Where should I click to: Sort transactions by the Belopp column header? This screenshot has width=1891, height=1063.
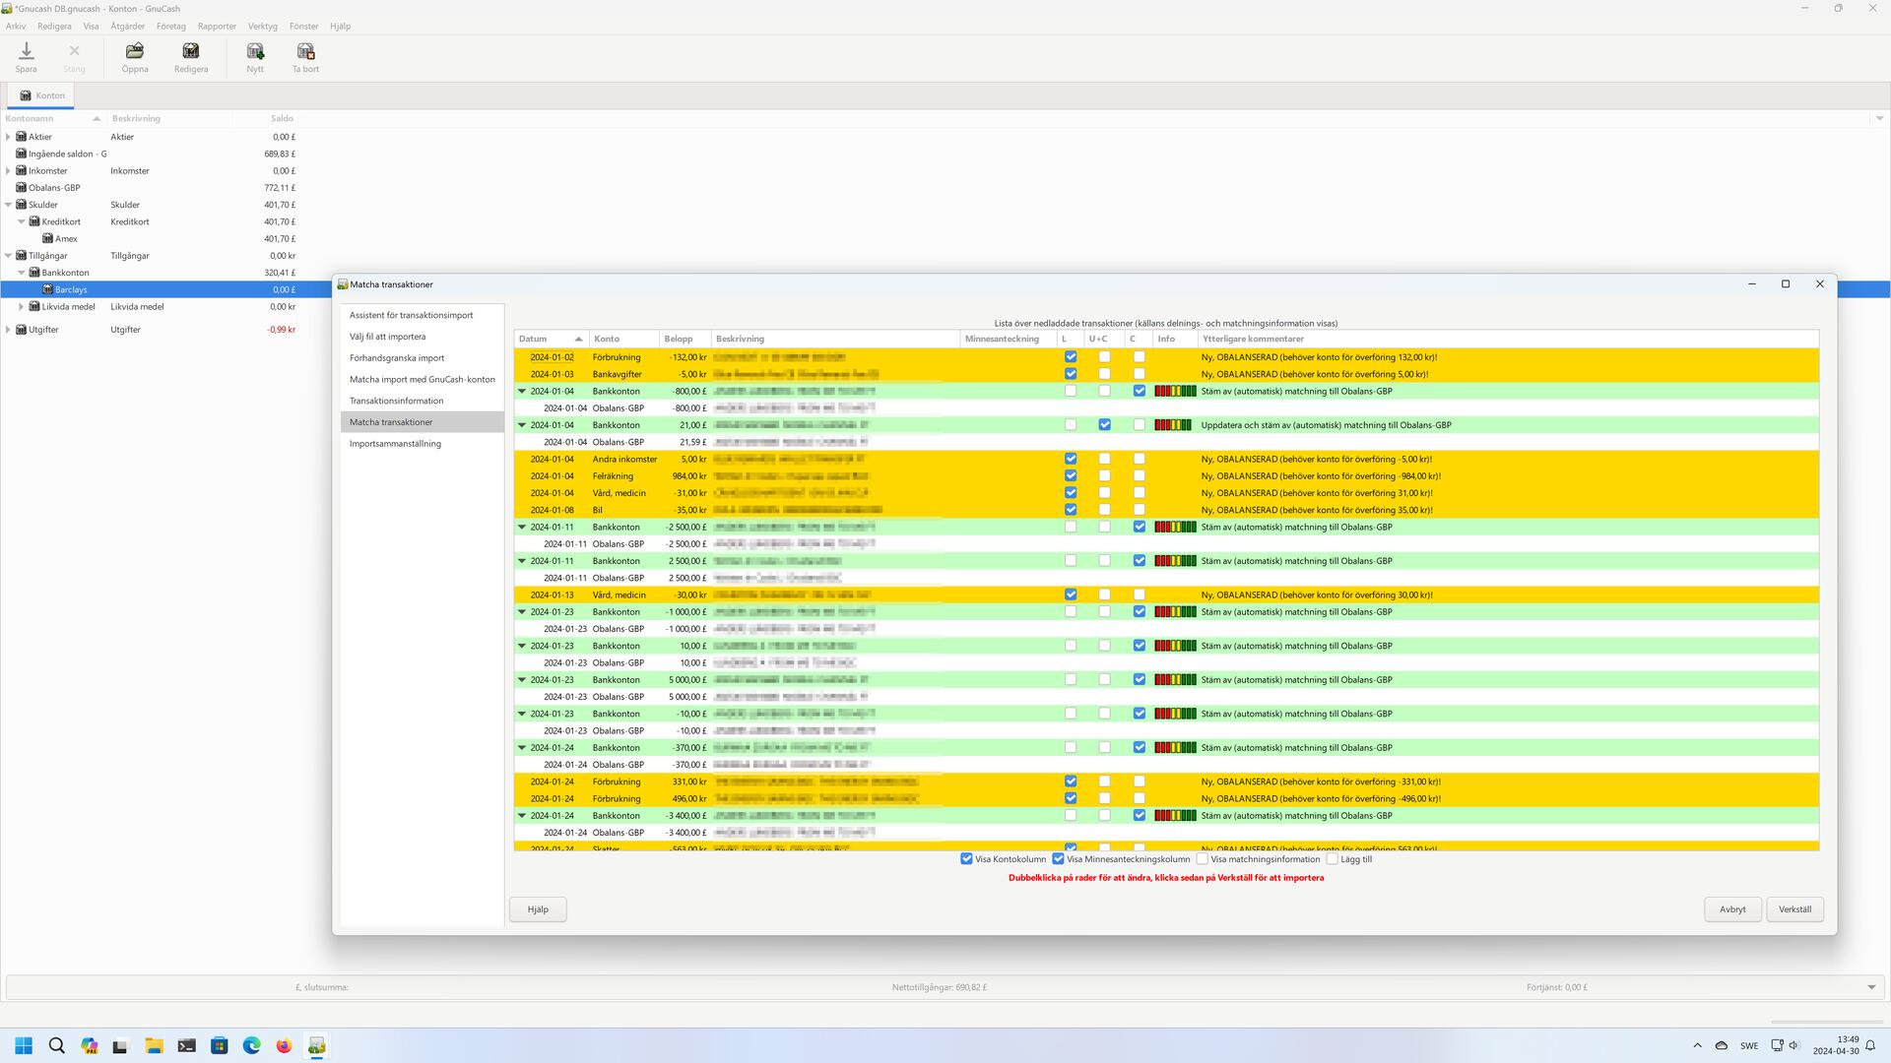pyautogui.click(x=679, y=339)
